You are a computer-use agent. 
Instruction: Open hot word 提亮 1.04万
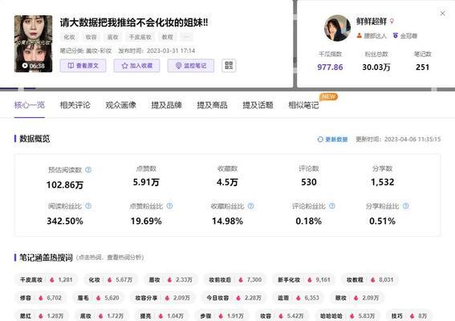pos(161,315)
